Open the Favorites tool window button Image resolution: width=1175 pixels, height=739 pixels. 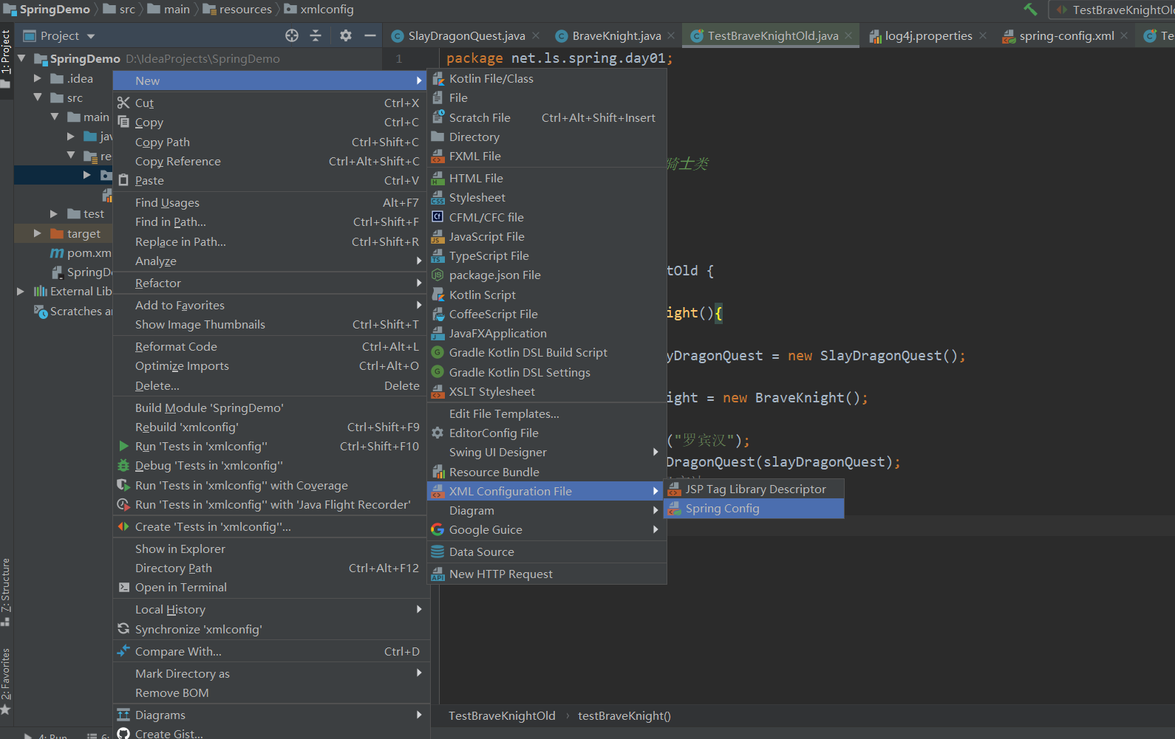[6, 681]
